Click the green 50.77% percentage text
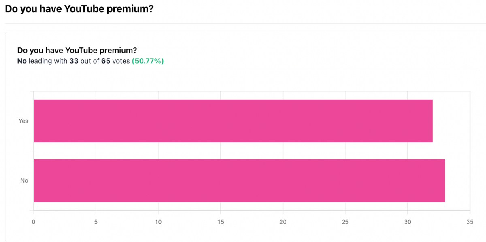The height and width of the screenshot is (242, 486). coord(148,61)
